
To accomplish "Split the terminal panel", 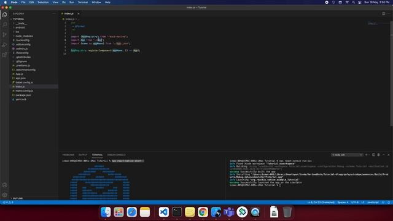I will (373, 155).
